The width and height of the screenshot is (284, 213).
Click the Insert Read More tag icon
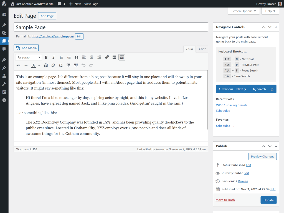(114, 57)
